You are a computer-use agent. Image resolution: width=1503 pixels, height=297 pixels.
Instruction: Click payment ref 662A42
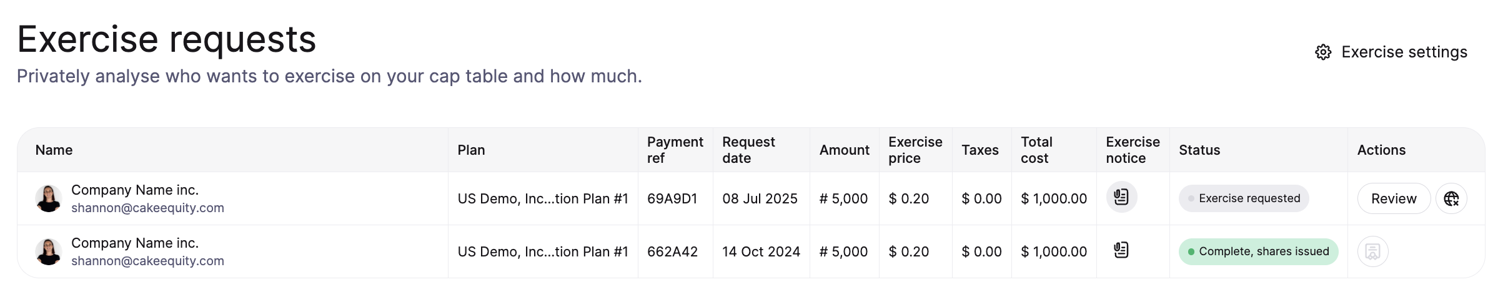point(672,251)
